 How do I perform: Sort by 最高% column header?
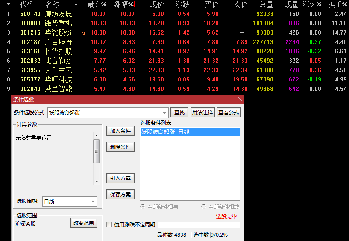click(x=97, y=4)
